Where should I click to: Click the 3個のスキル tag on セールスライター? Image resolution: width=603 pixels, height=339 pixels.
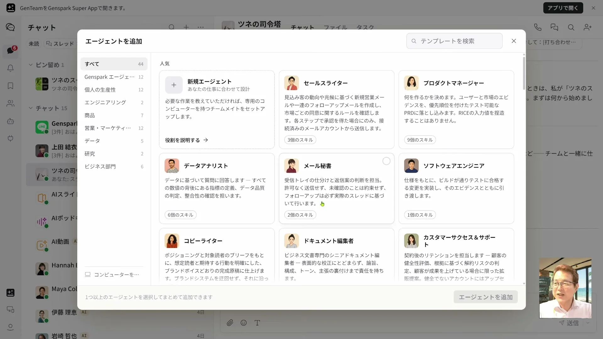[300, 140]
